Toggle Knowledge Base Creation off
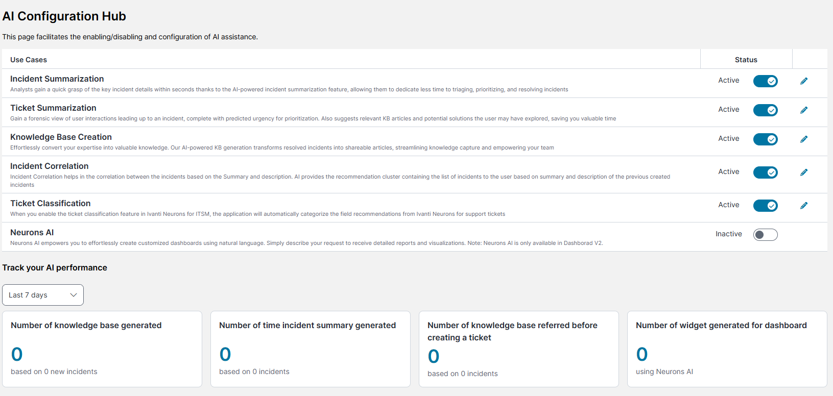The image size is (833, 396). 765,139
